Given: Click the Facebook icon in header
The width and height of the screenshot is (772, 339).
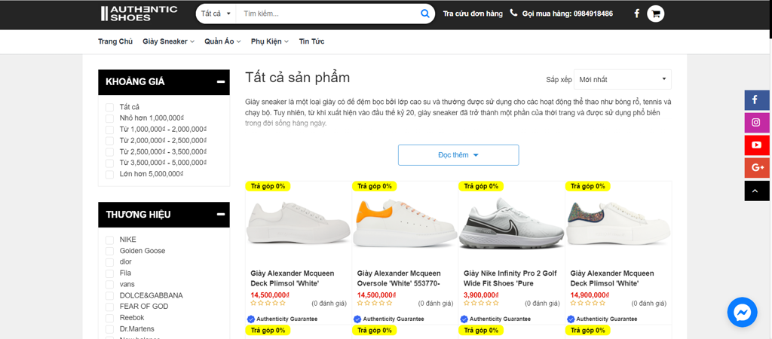Looking at the screenshot, I should [636, 14].
